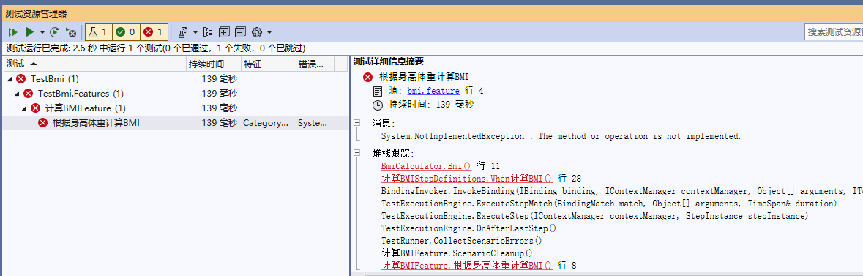Open BmiCalculator.Bmi() stack trace link
863x276 pixels.
coord(427,165)
